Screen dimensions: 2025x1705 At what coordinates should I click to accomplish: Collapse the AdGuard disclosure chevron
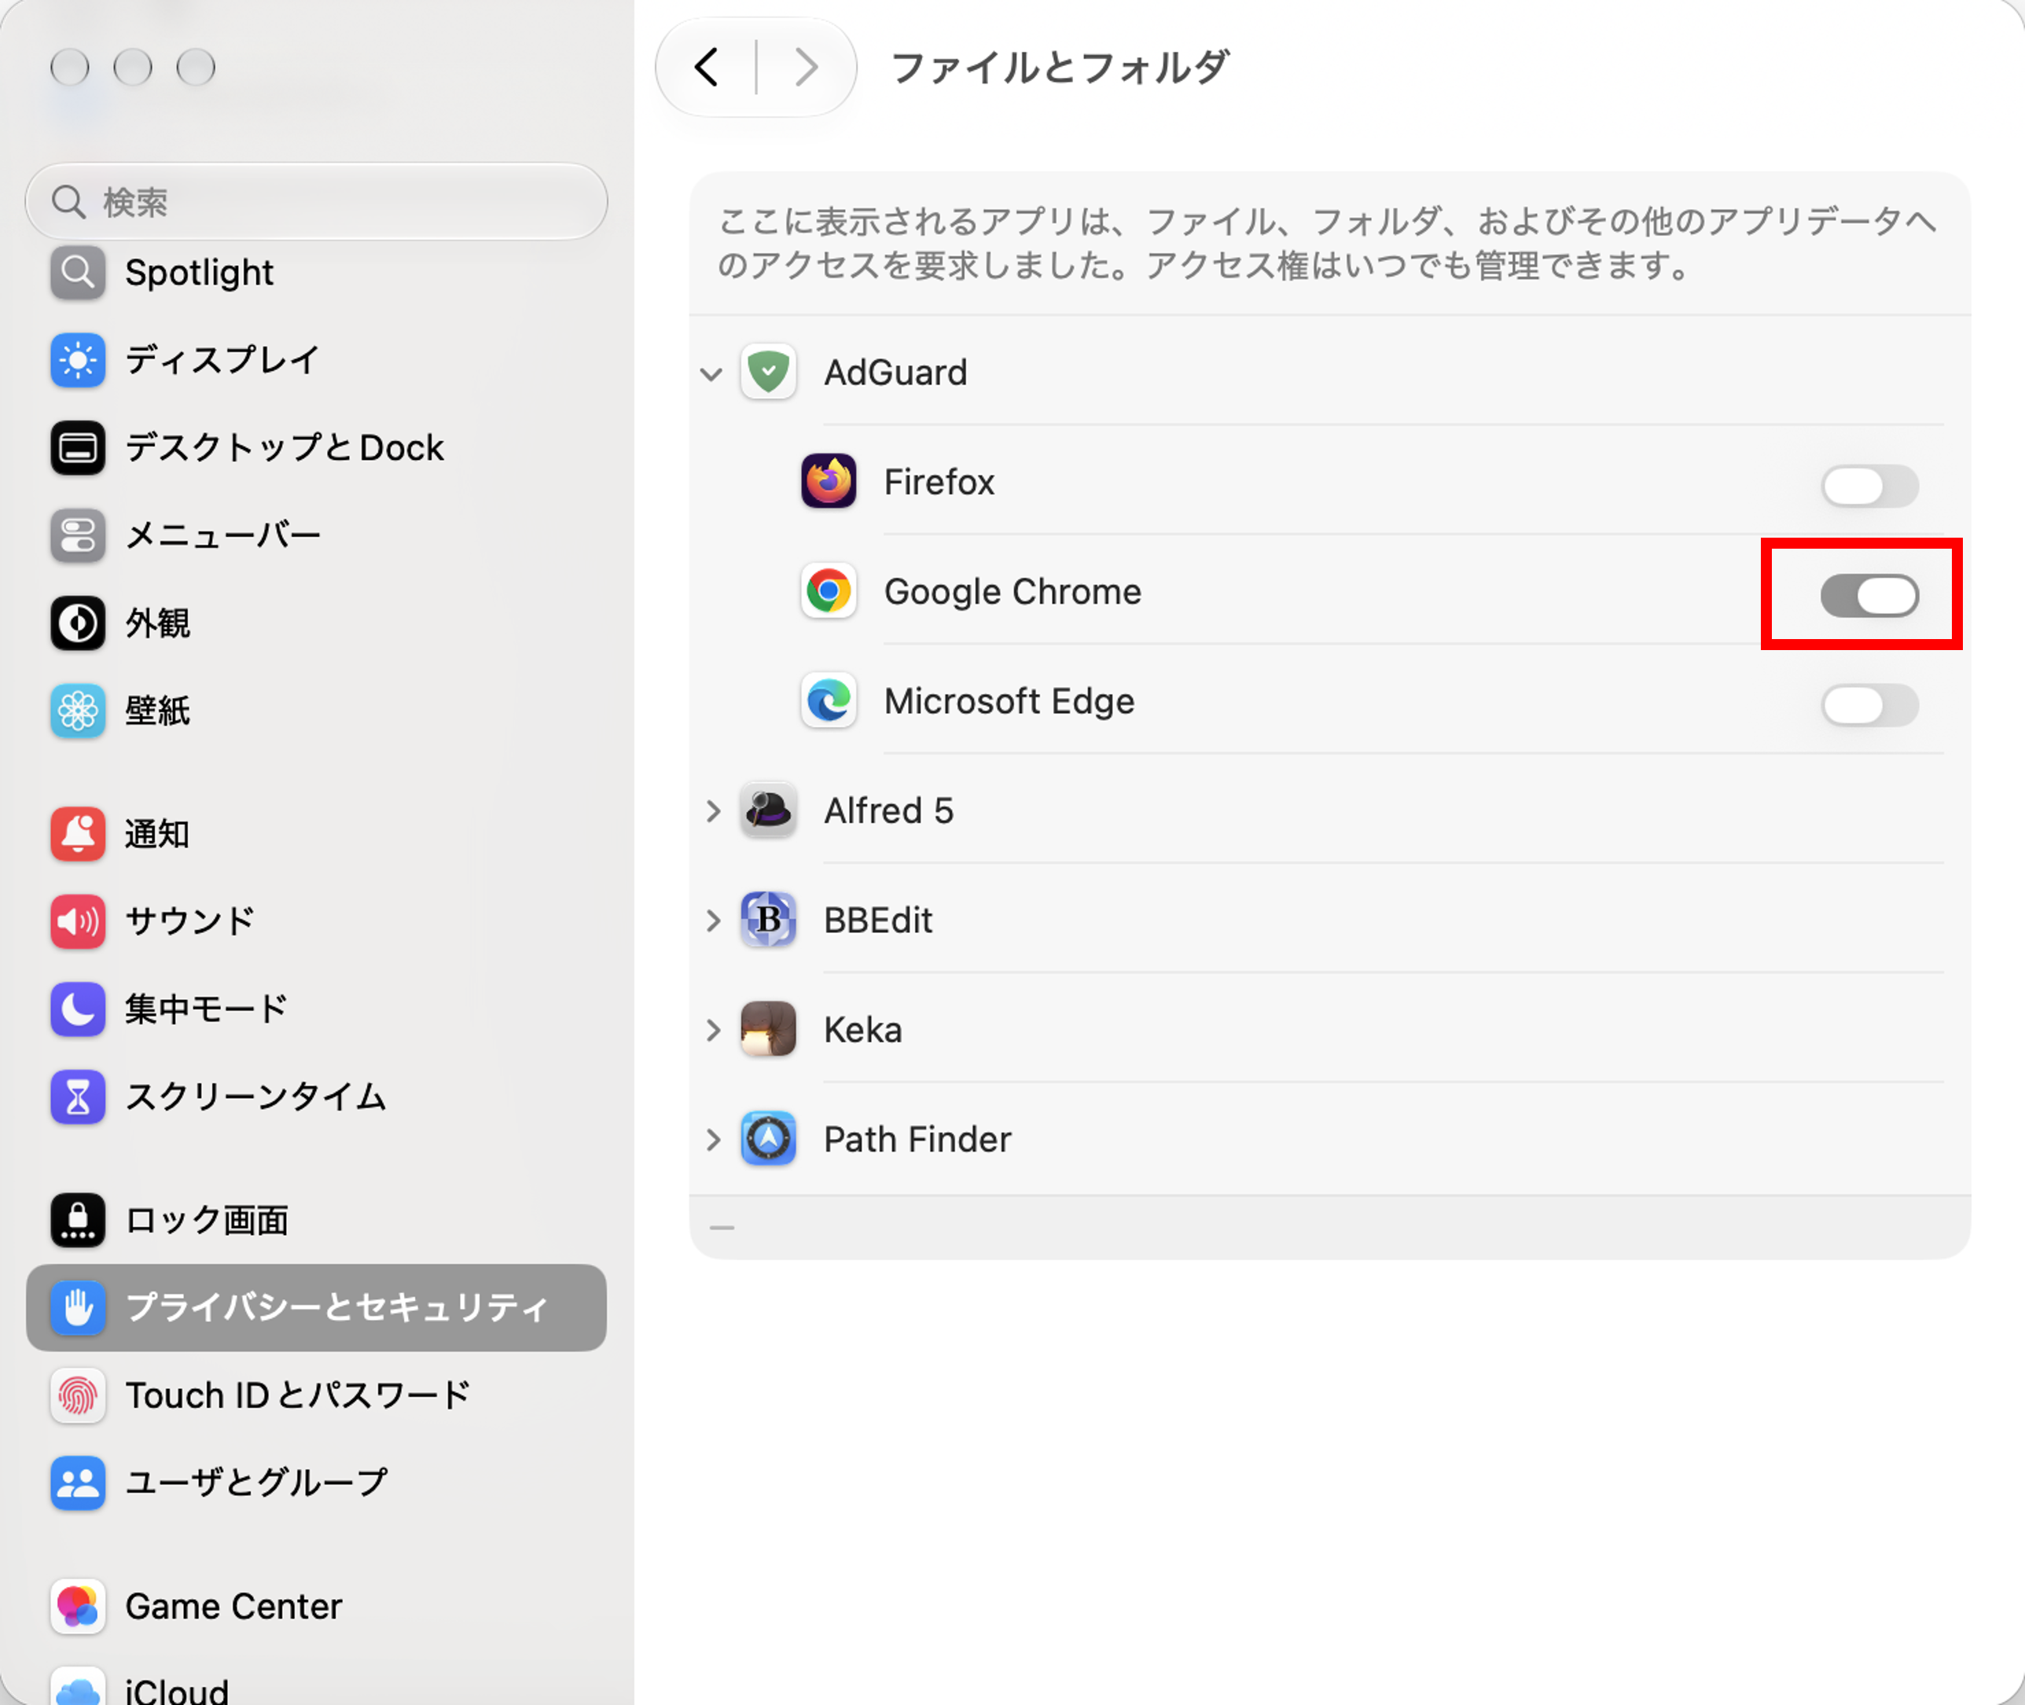coord(711,374)
